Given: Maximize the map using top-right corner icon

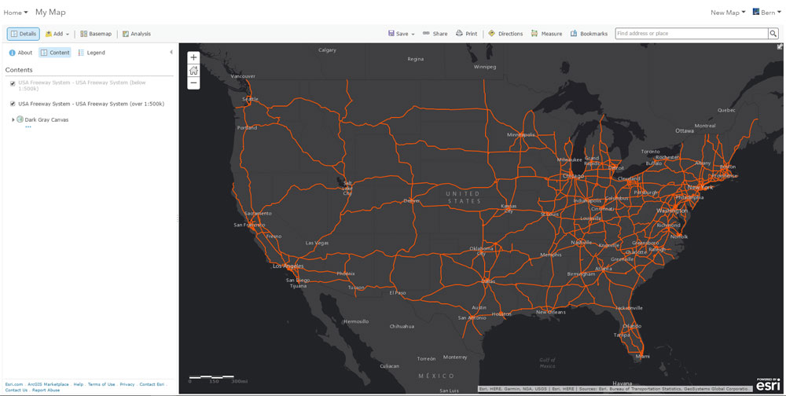Looking at the screenshot, I should 780,46.
